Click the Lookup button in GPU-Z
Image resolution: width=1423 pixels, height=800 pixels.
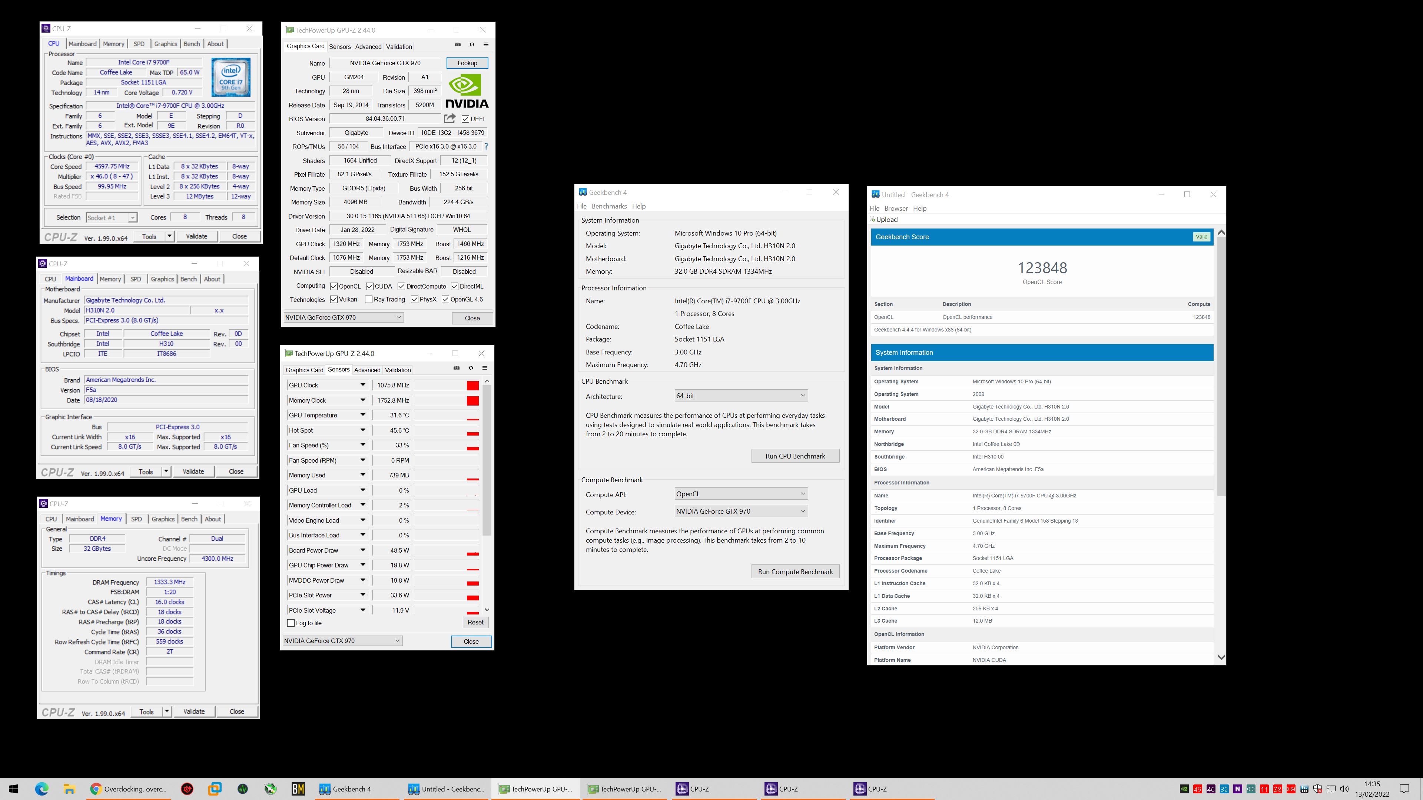(x=467, y=63)
